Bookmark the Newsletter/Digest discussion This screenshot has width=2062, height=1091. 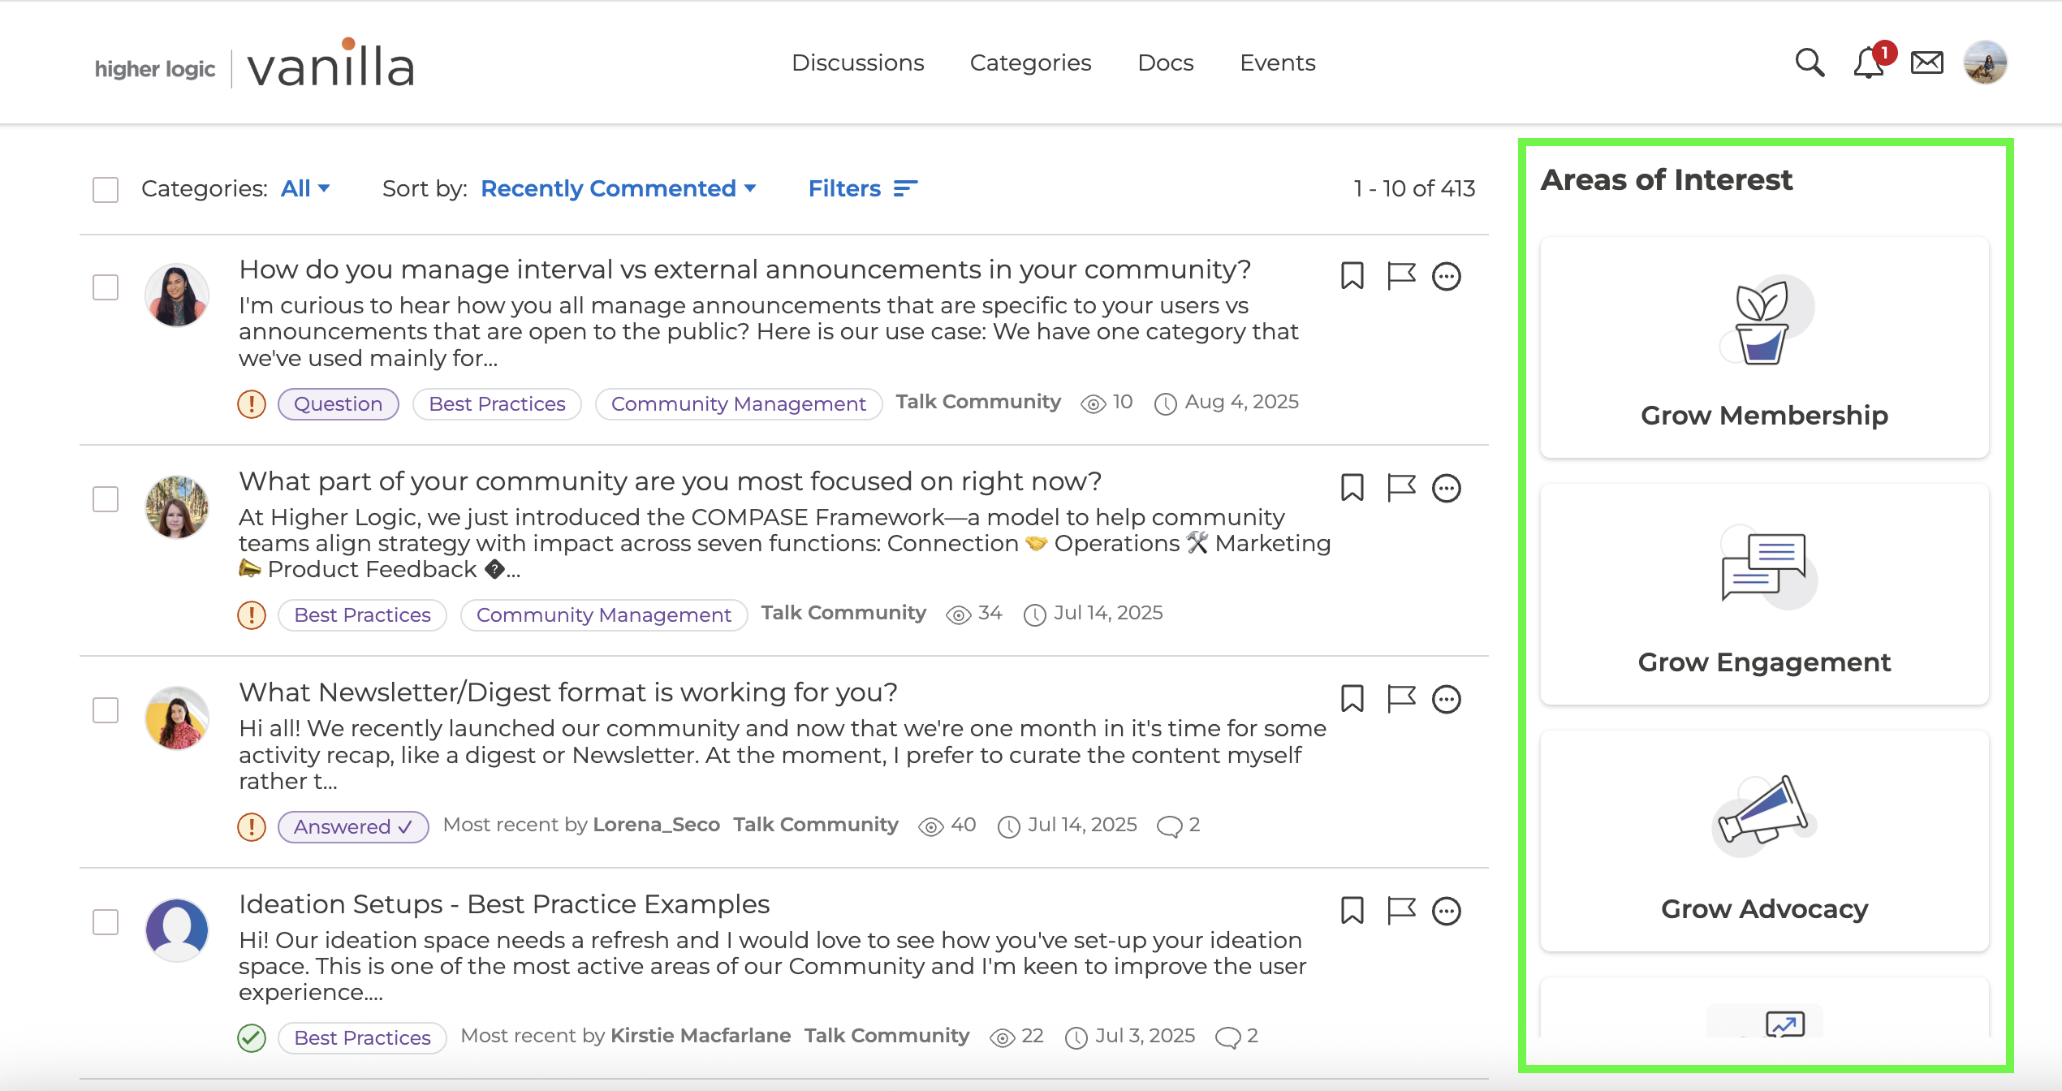tap(1352, 698)
